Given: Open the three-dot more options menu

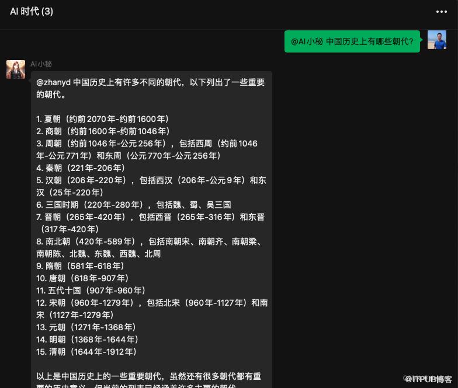Looking at the screenshot, I should 442,12.
